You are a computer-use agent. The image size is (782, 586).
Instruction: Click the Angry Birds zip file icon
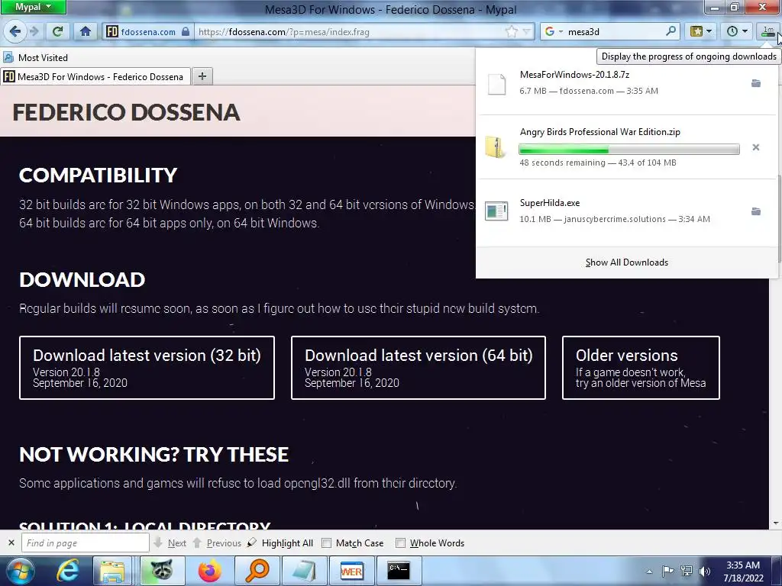click(495, 147)
